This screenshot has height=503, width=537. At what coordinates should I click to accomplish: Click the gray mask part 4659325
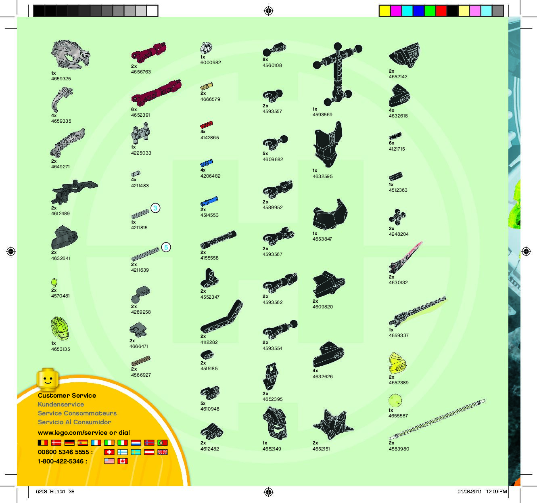70,54
